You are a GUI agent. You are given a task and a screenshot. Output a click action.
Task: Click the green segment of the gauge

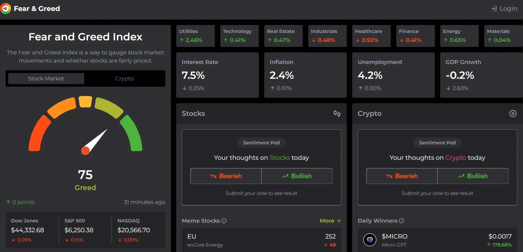point(132,133)
